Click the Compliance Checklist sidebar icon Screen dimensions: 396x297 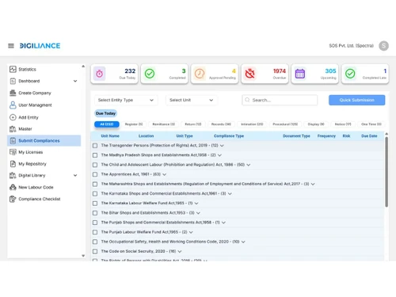coord(13,199)
